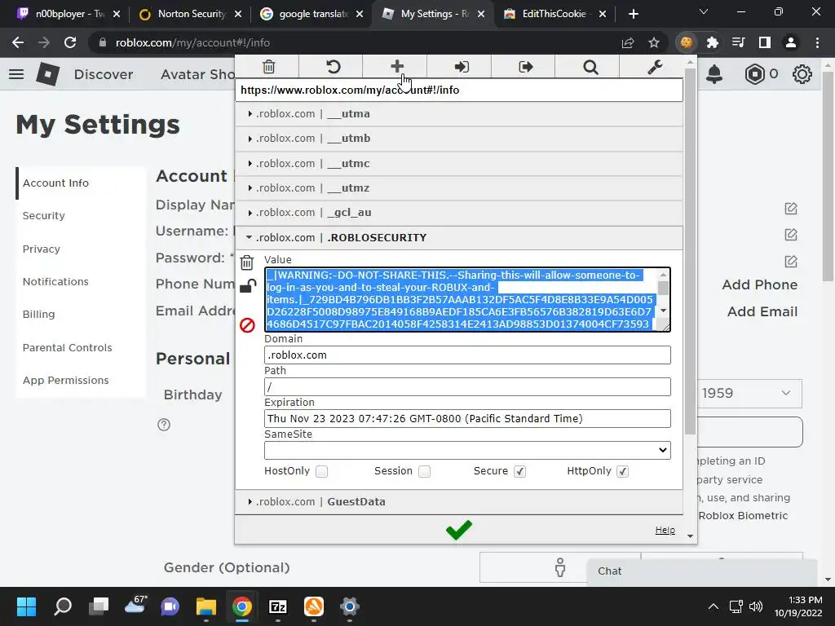Uncheck the HttpOnly checkbox
835x626 pixels.
(622, 471)
